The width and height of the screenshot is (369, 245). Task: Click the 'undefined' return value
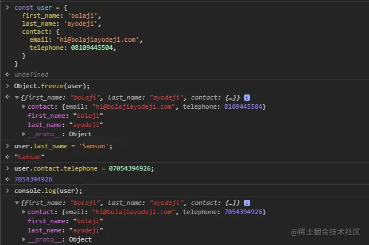tap(32, 74)
